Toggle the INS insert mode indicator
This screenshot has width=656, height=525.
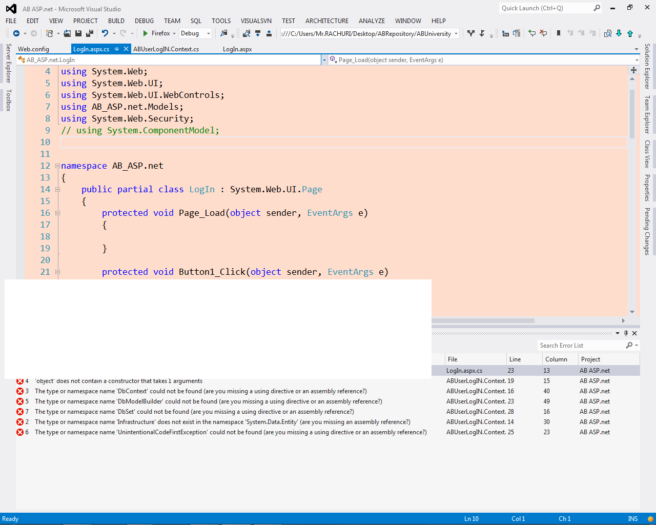tap(632, 519)
